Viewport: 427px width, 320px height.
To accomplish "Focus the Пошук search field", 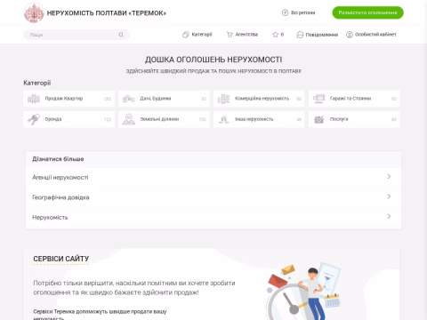I will coord(77,35).
